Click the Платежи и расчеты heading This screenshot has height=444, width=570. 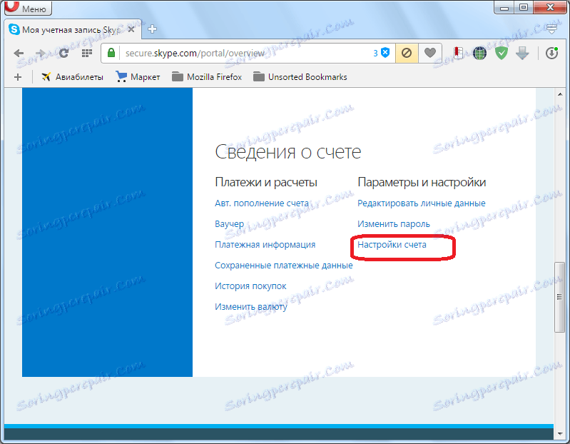click(x=266, y=182)
